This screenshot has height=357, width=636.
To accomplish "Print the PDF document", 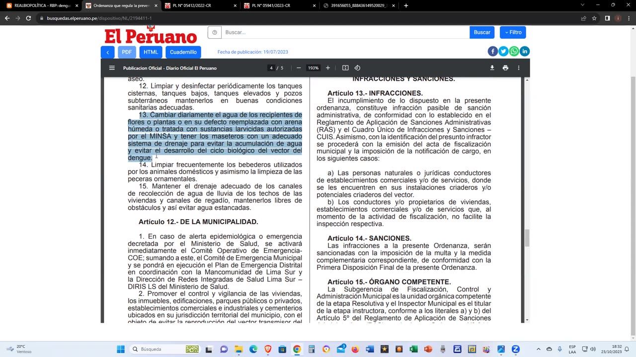I will (x=505, y=68).
